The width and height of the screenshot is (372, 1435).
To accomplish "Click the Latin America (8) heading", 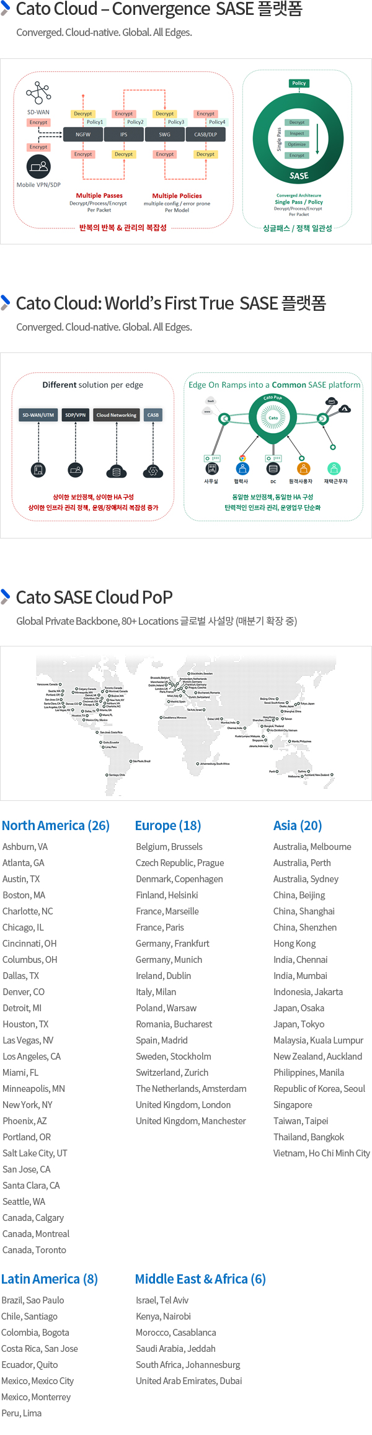I will [50, 1279].
